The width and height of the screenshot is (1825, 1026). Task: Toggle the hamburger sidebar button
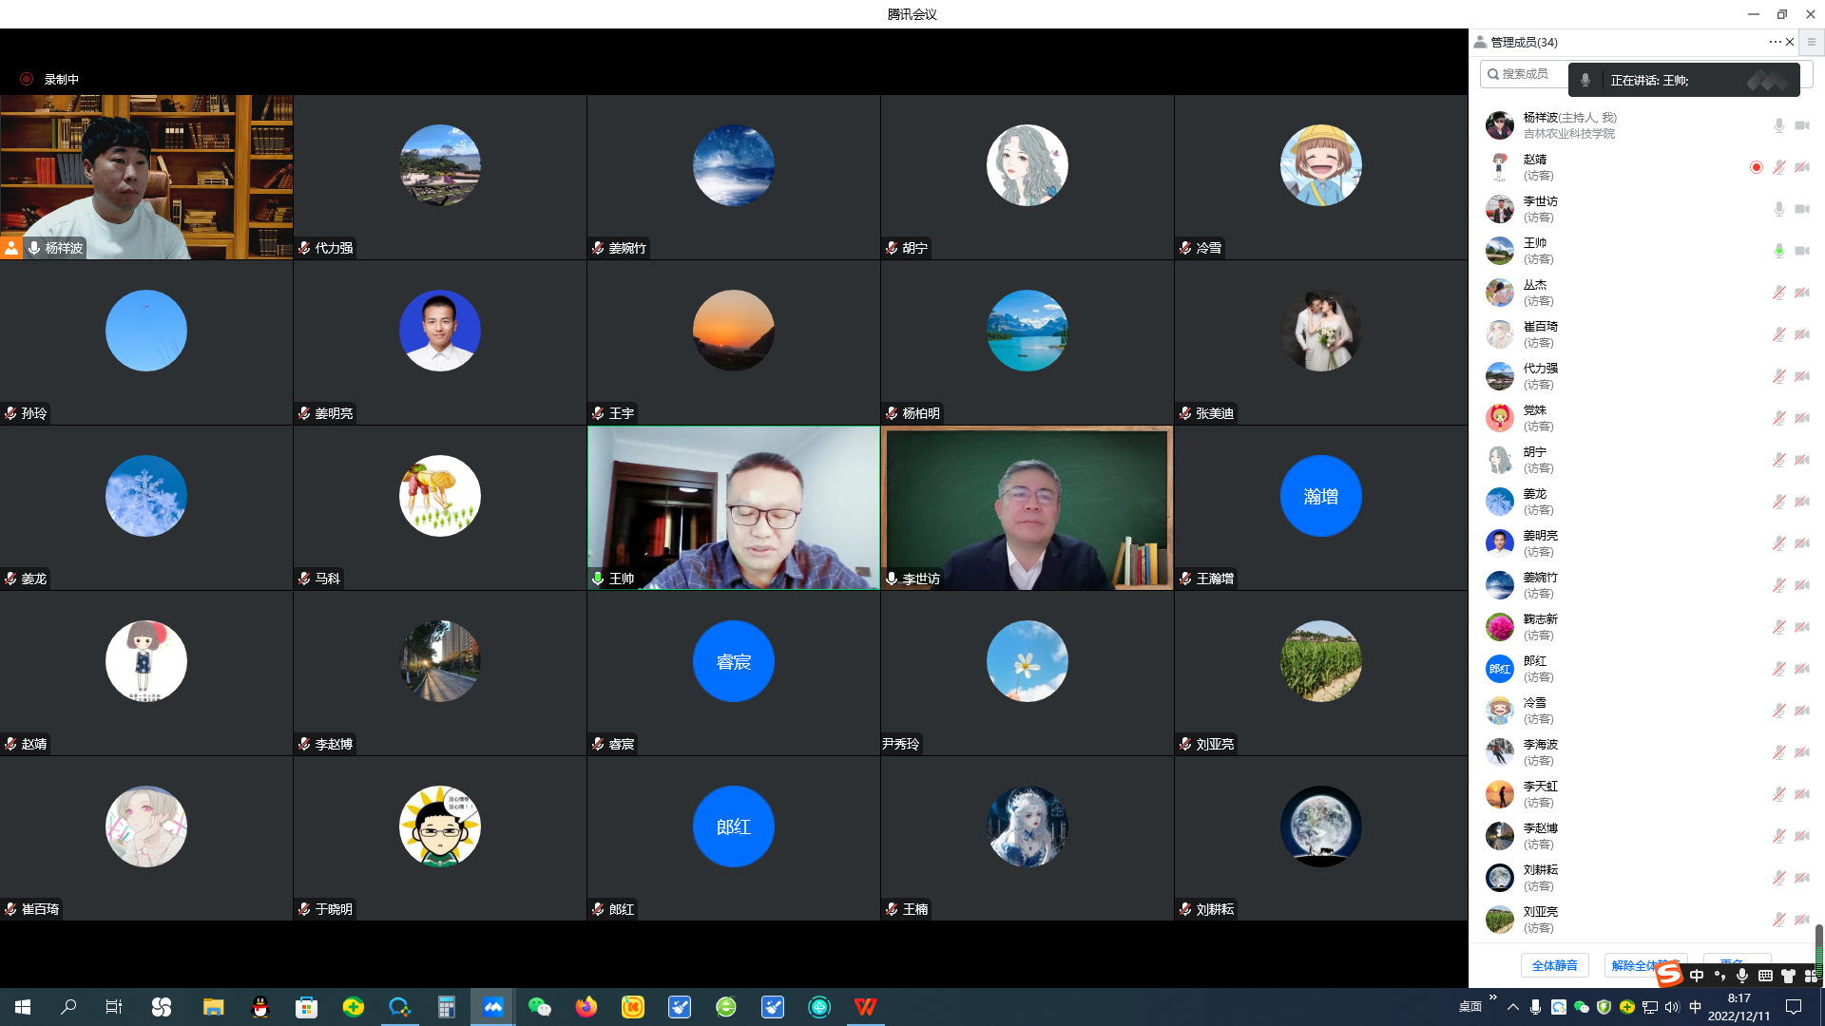(1811, 42)
